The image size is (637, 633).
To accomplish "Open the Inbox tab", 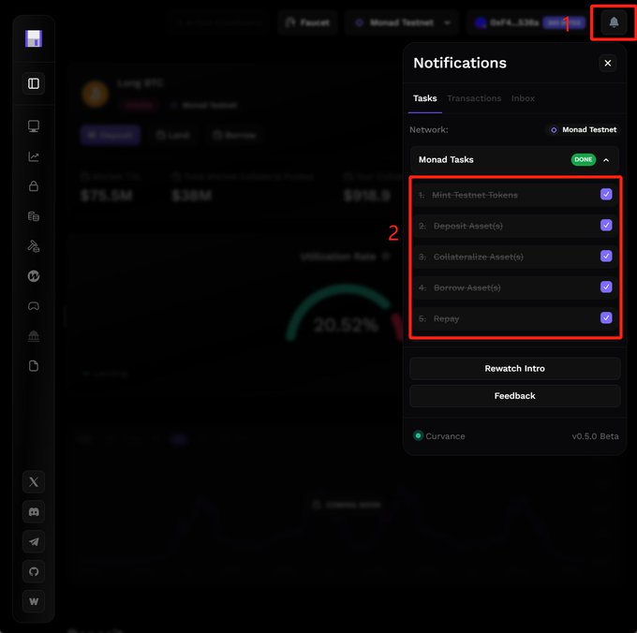I will [x=523, y=98].
